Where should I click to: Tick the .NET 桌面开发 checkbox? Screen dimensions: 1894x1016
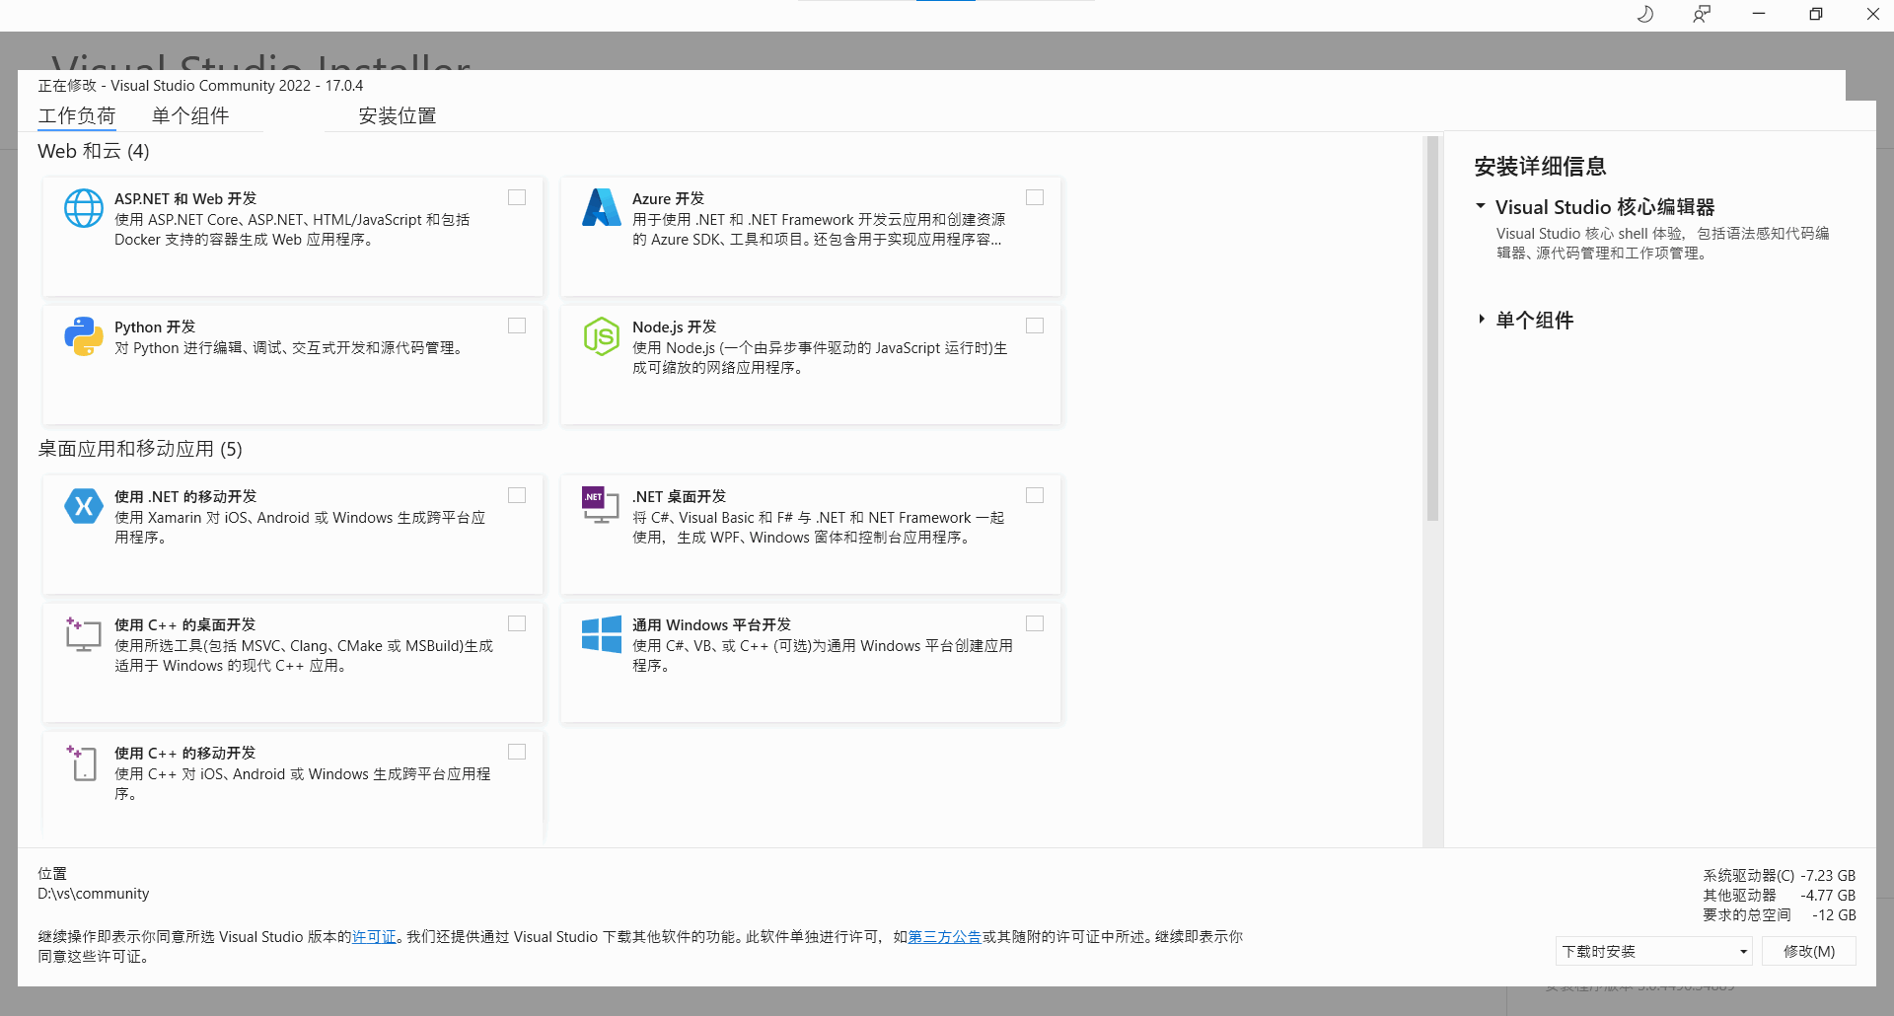[1035, 495]
